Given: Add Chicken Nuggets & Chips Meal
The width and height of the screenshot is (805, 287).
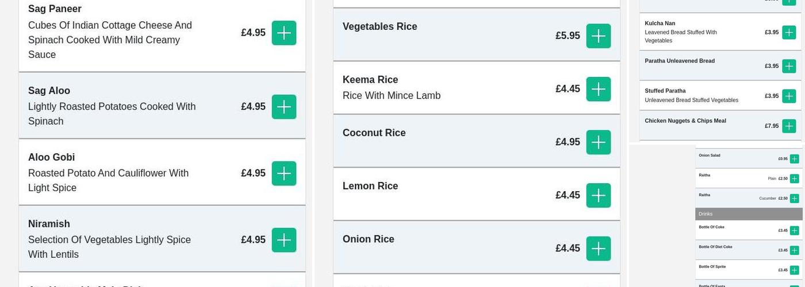Looking at the screenshot, I should [x=789, y=126].
